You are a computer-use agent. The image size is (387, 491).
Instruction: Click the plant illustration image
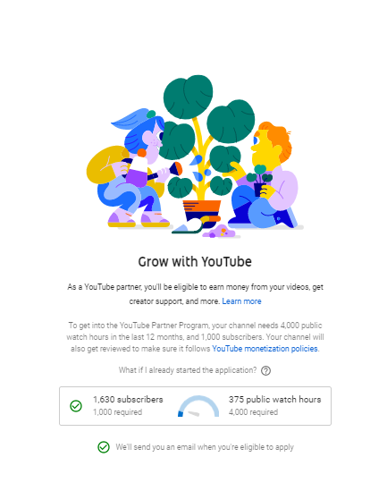(195, 156)
